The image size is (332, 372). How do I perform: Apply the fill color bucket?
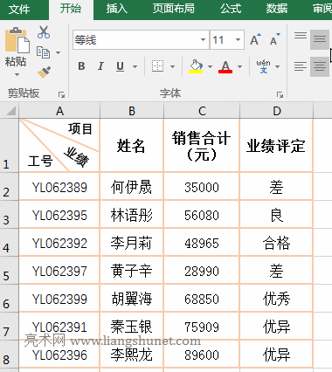196,66
